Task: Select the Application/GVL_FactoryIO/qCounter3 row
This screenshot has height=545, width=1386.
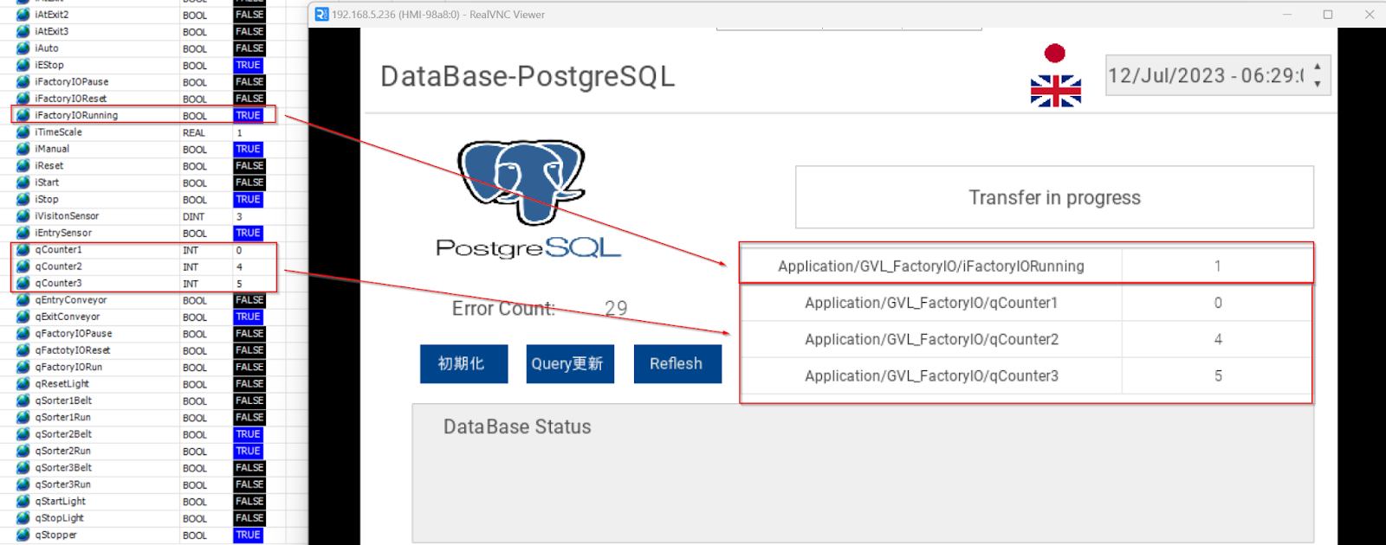Action: pyautogui.click(x=1027, y=375)
